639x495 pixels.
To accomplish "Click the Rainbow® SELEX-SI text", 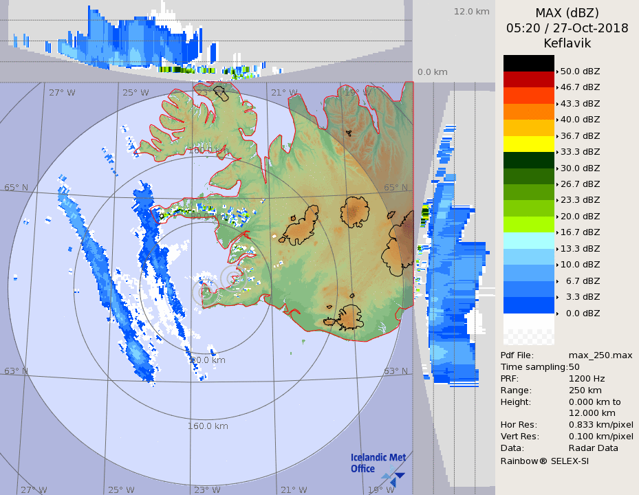I will 544,461.
